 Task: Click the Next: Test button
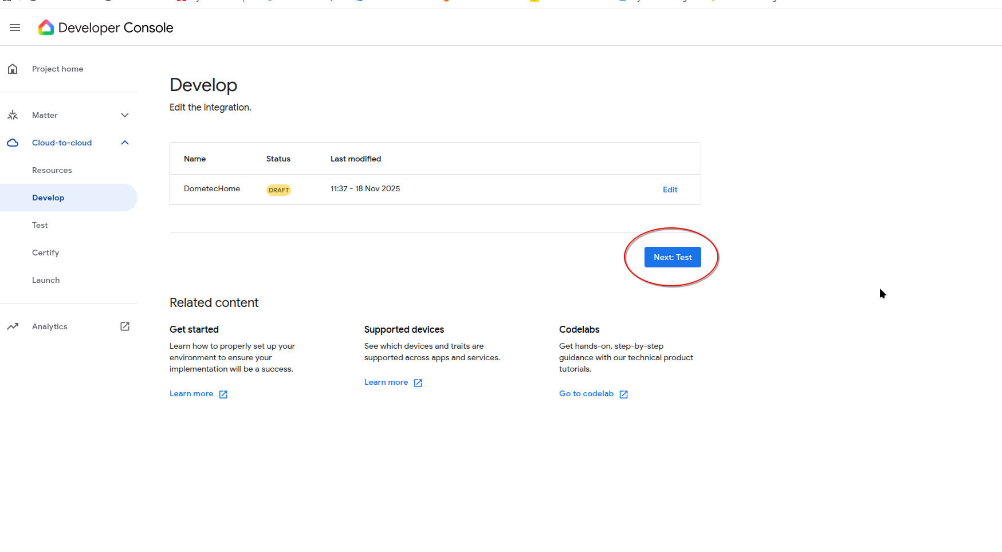[x=673, y=257]
